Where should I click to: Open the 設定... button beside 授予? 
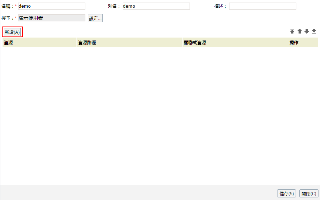click(95, 18)
